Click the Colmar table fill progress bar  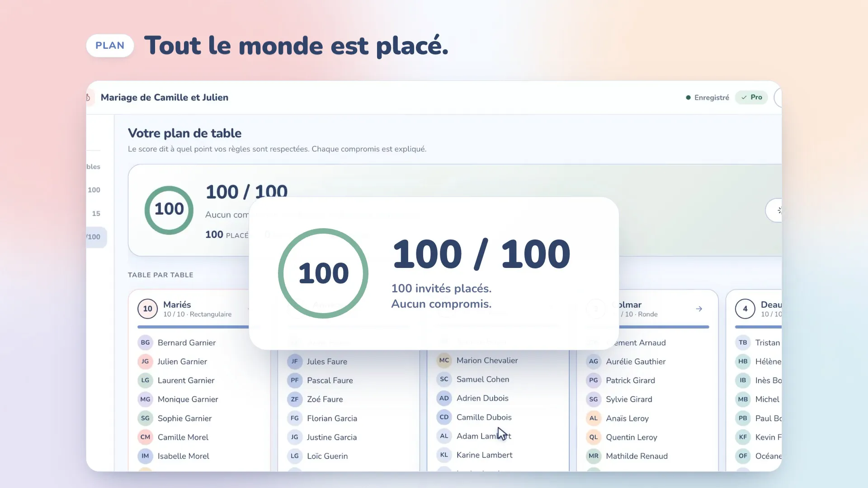click(x=664, y=327)
